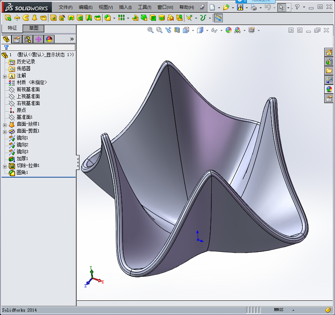Click the Previous View arrow icon
335x315 pixels.
point(168,30)
